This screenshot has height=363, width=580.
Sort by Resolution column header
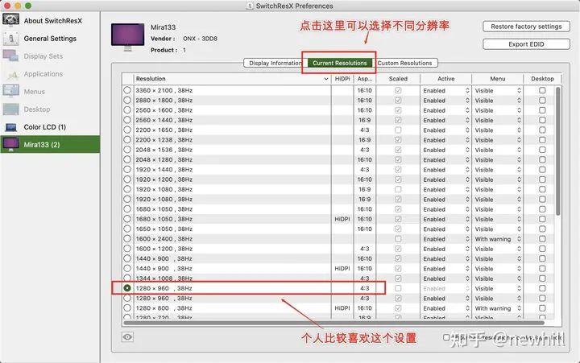click(232, 79)
